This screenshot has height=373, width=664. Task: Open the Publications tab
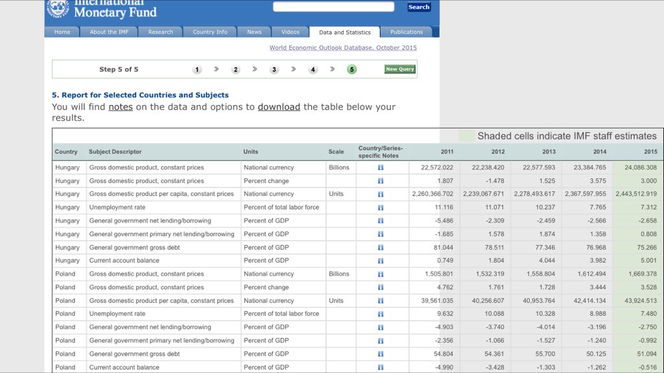(407, 32)
